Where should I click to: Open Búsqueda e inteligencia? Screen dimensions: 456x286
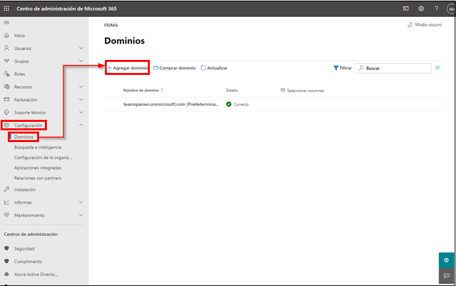[x=38, y=147]
